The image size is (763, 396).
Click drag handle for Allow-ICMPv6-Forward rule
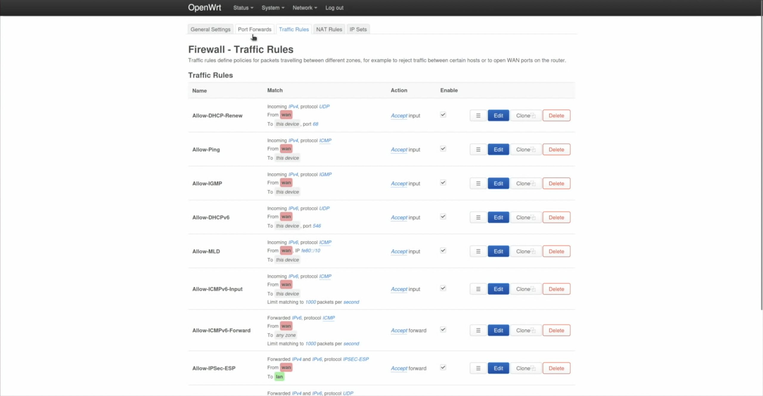pos(478,330)
